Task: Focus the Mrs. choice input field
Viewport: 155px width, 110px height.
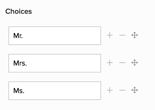Action: [55, 63]
